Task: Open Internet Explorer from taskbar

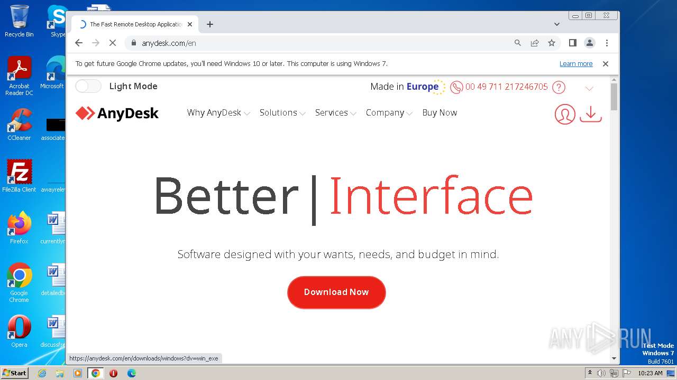Action: (42, 373)
